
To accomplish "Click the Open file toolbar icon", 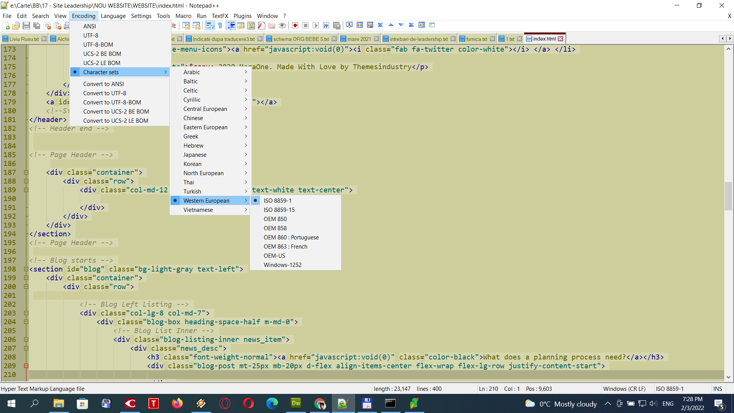I will point(16,26).
